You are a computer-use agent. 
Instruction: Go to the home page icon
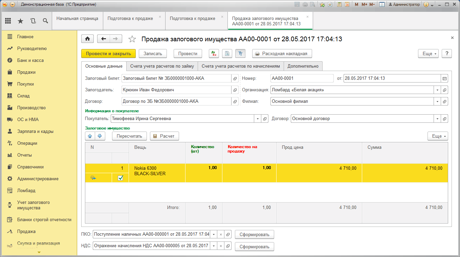[x=87, y=39]
